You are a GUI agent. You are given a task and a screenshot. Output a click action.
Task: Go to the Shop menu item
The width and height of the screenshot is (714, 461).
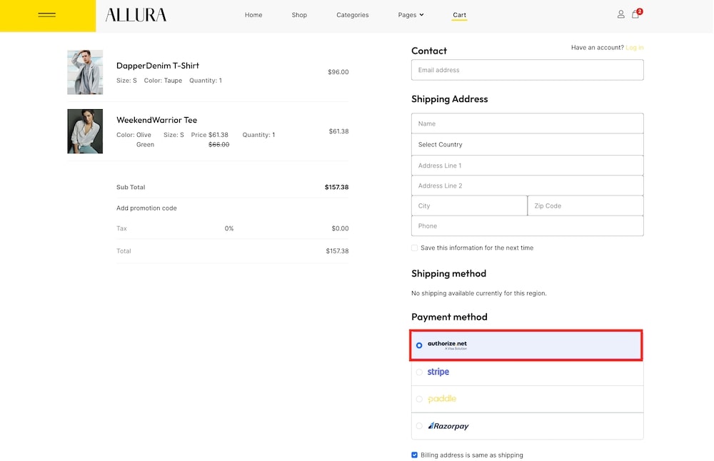point(299,15)
